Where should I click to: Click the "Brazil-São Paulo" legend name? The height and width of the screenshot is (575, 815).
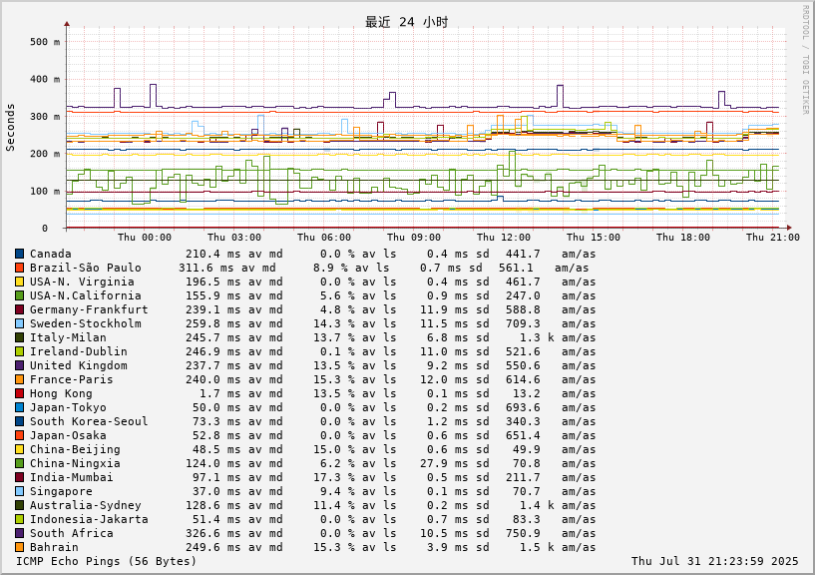[x=85, y=268]
